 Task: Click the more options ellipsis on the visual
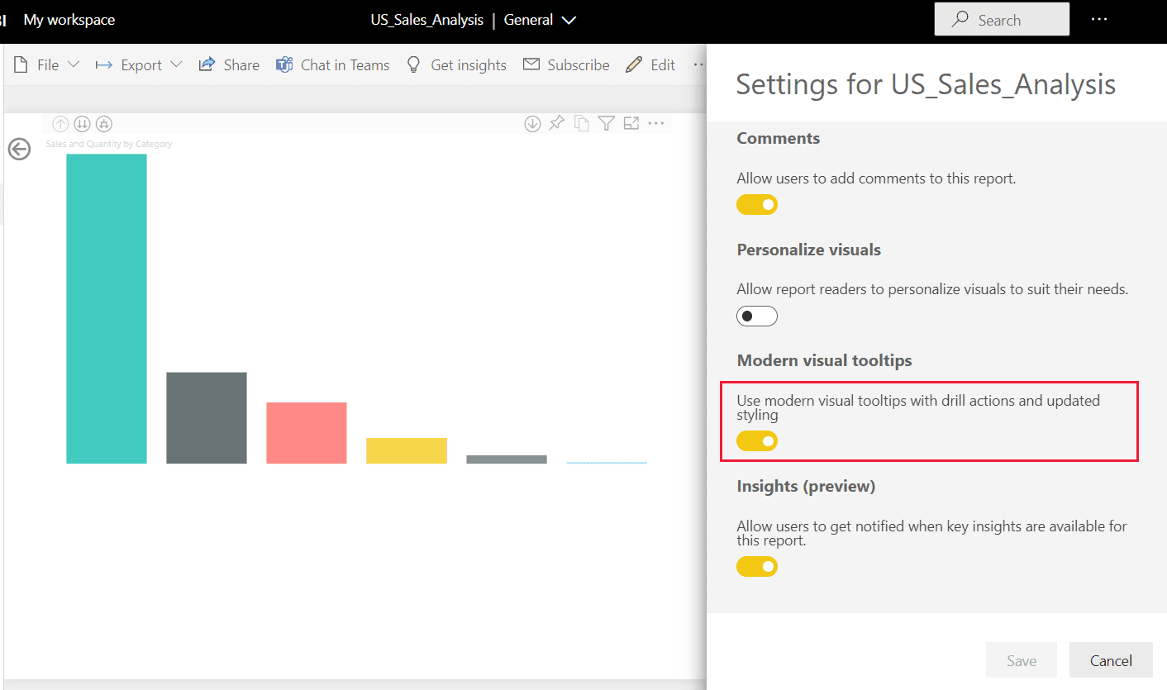656,122
